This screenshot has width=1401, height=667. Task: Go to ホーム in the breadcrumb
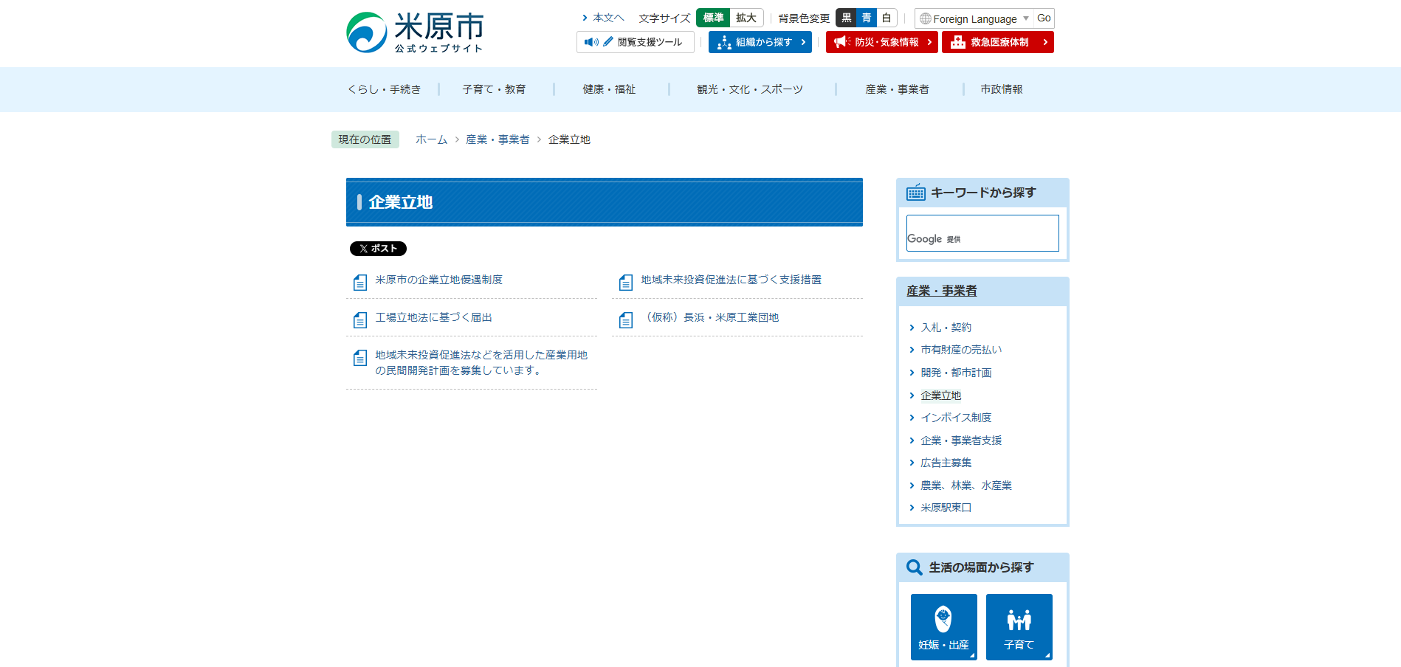coord(432,139)
